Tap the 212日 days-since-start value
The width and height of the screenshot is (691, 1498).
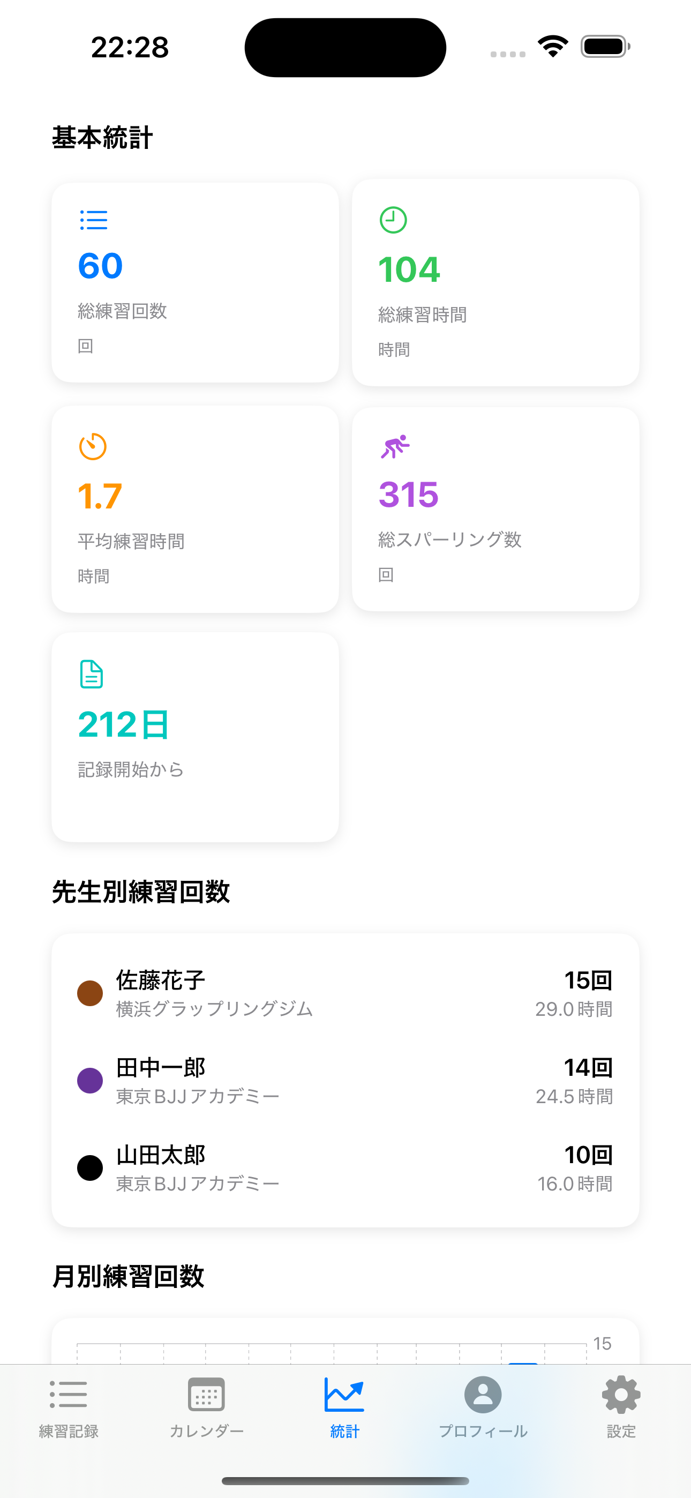click(x=123, y=724)
